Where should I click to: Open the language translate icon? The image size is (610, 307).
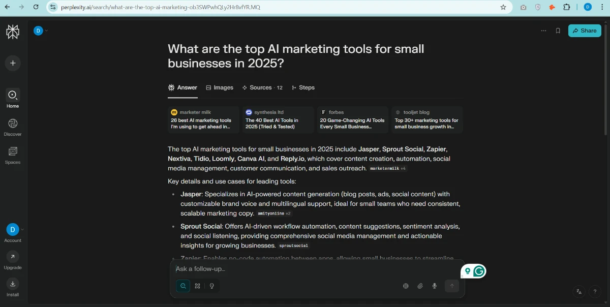click(578, 291)
